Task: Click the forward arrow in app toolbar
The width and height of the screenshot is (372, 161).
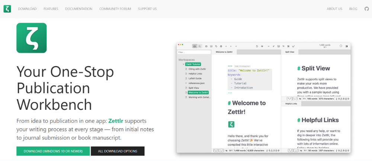Action: [x=236, y=46]
